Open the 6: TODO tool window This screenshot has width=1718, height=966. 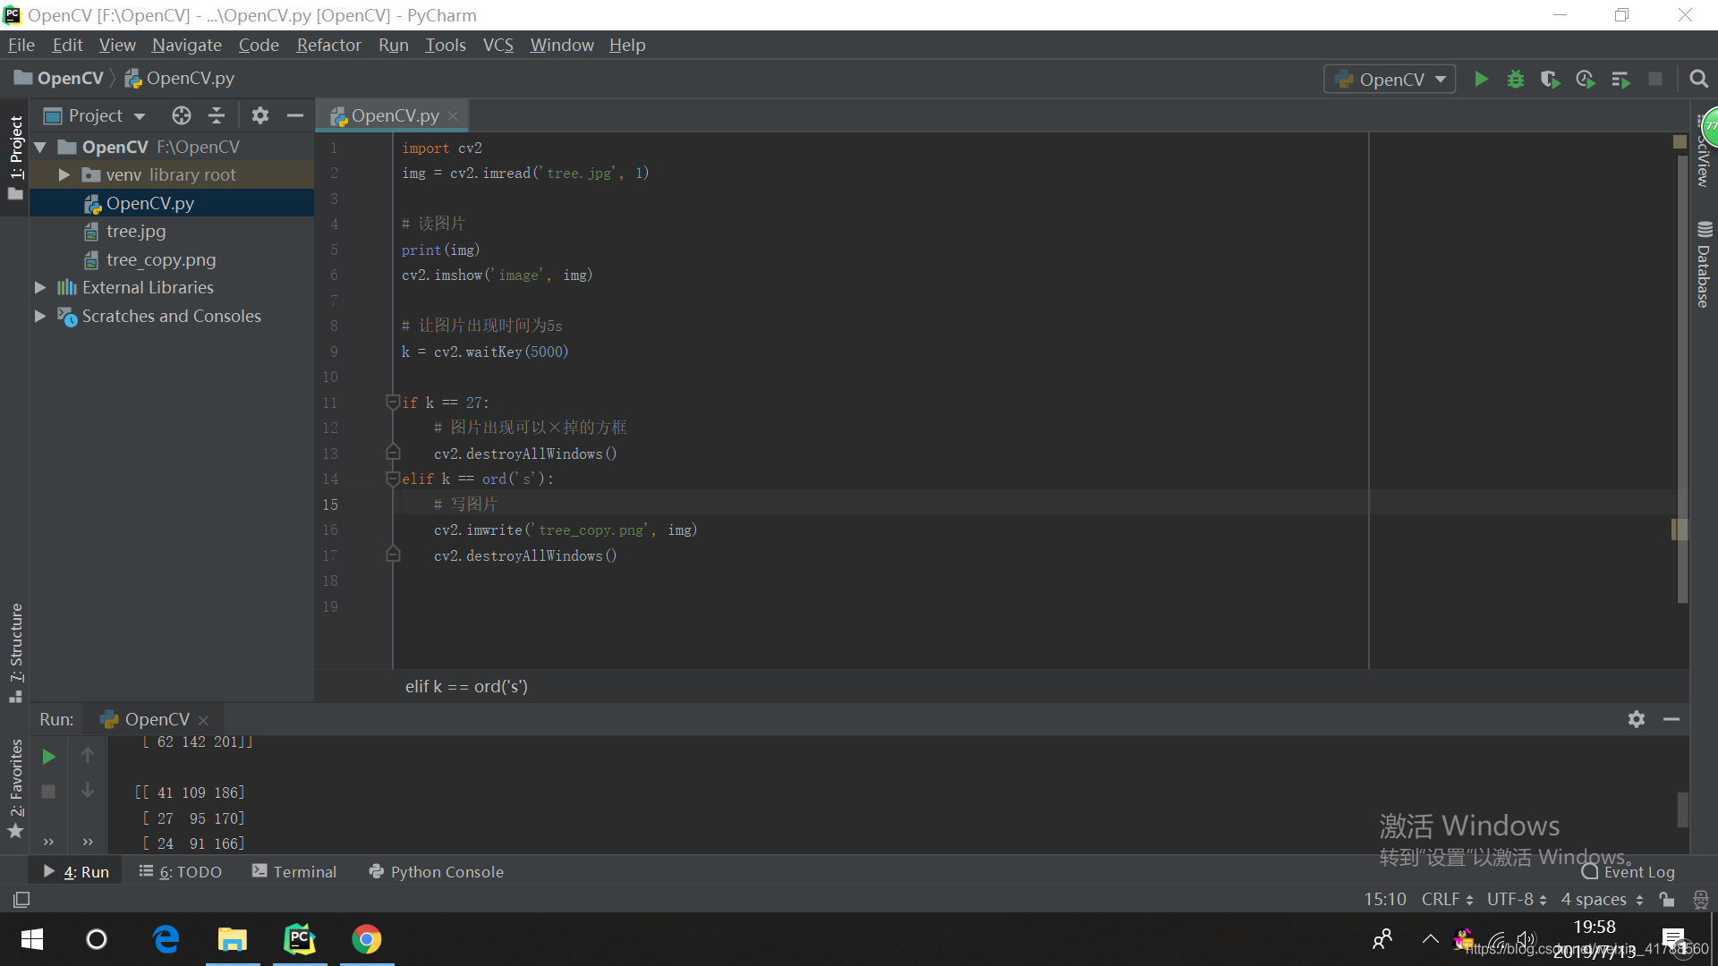click(x=181, y=871)
